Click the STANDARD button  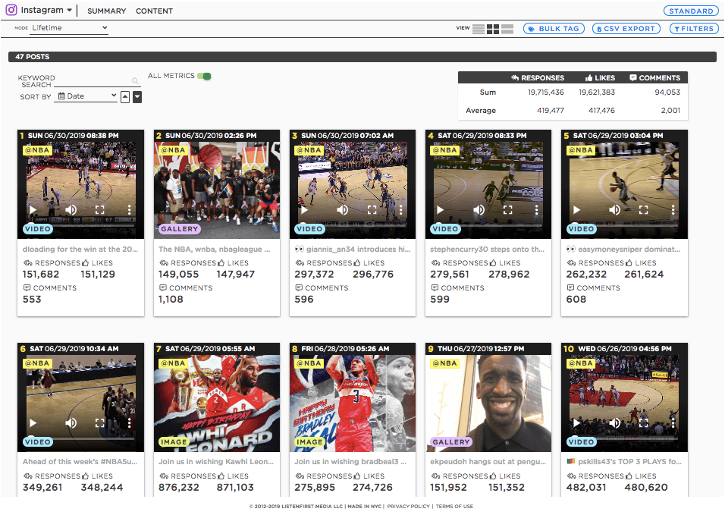(x=691, y=11)
